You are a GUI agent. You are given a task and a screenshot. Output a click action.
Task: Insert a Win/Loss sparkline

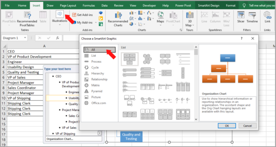pos(226,15)
